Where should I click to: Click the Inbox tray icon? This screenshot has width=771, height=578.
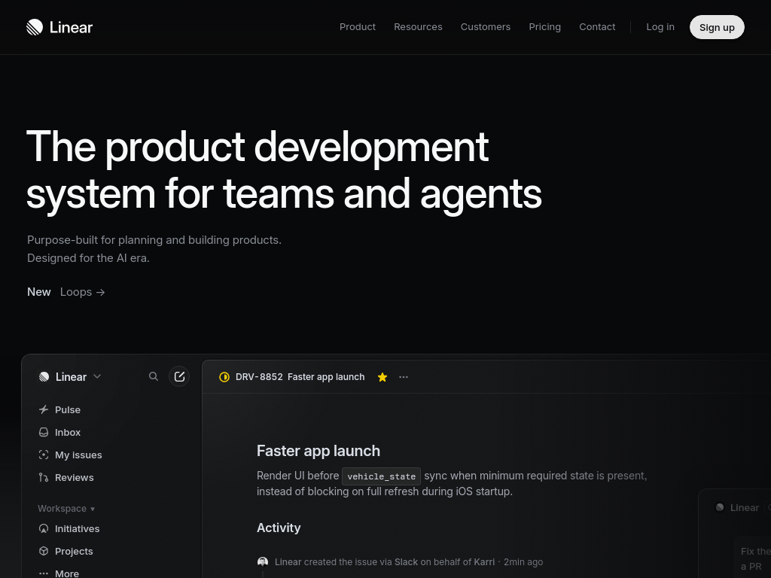point(44,432)
